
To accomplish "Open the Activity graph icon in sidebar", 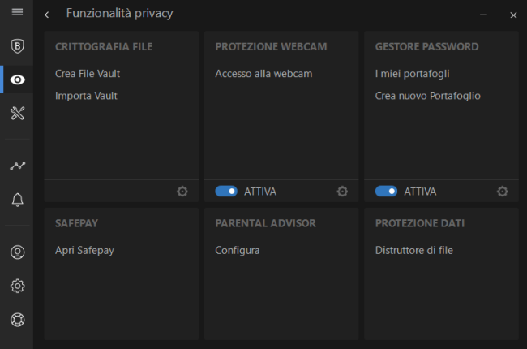I will [17, 166].
